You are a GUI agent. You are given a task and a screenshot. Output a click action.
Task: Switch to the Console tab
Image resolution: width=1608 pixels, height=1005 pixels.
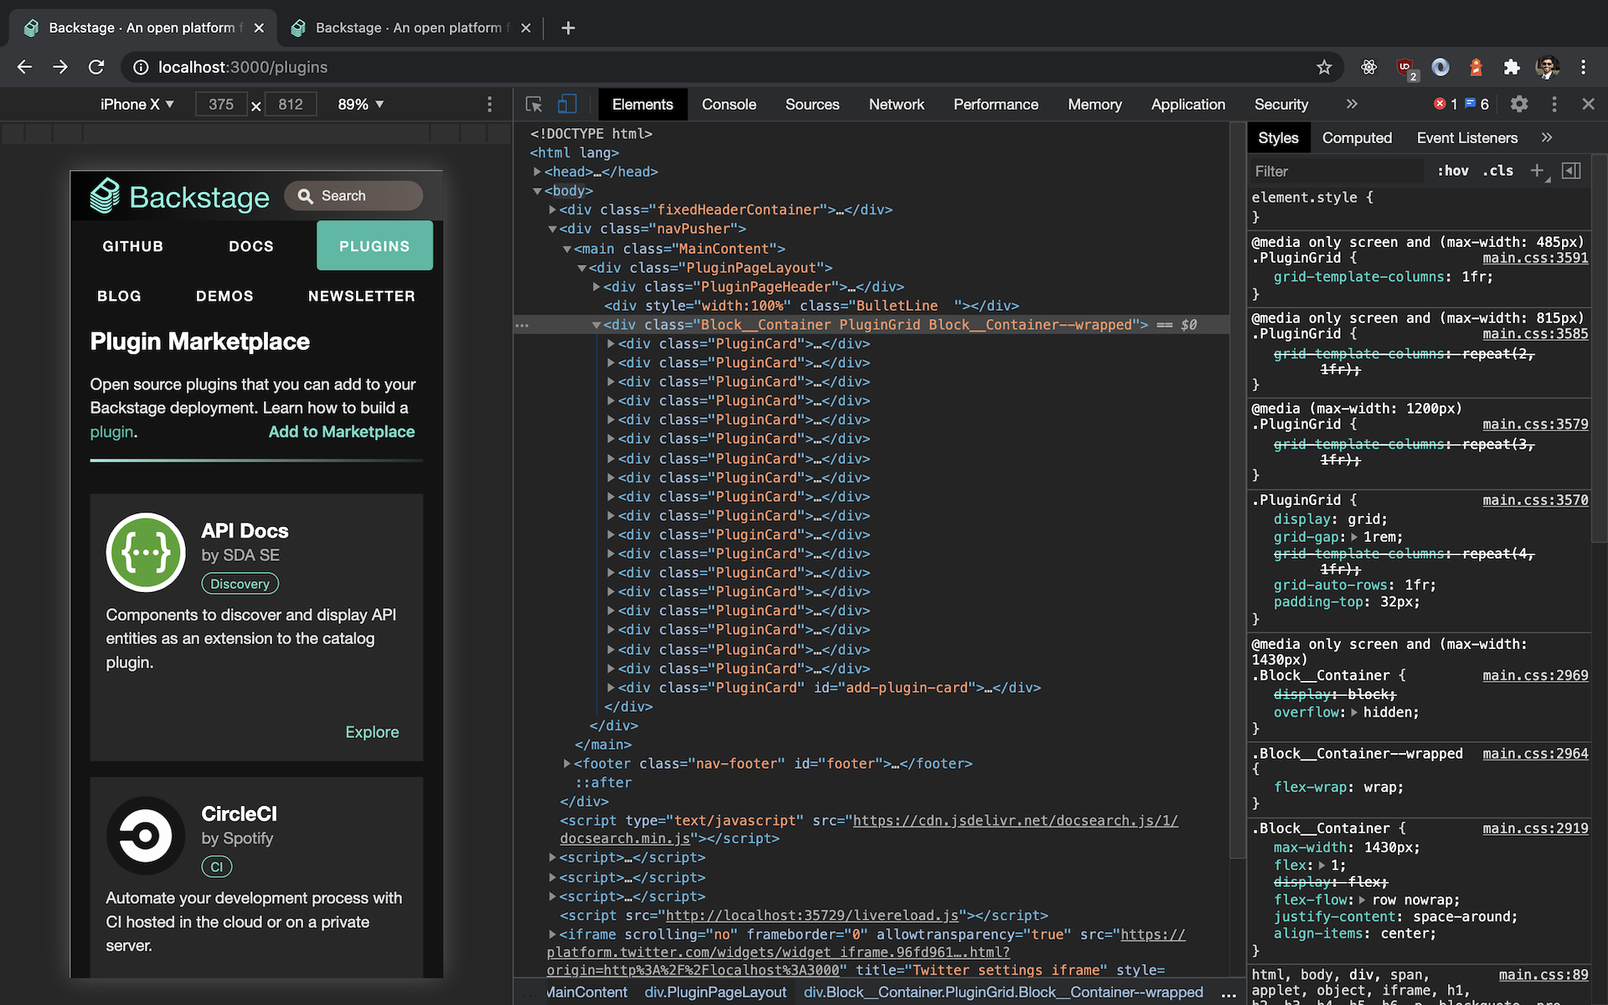[x=729, y=105]
